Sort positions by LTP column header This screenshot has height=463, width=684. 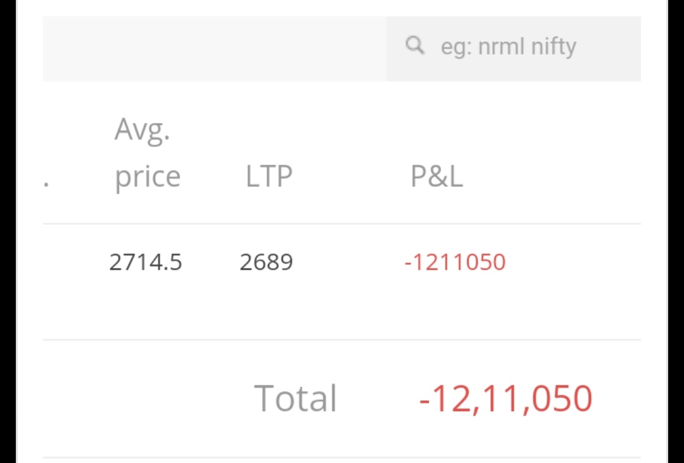pyautogui.click(x=269, y=177)
